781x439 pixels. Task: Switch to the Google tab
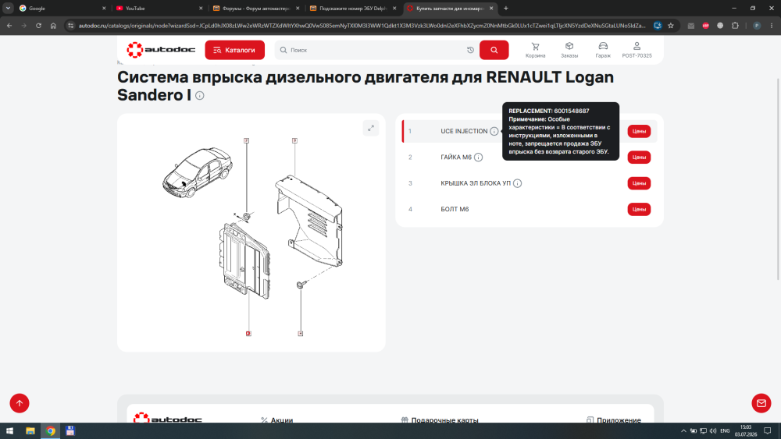(x=62, y=8)
